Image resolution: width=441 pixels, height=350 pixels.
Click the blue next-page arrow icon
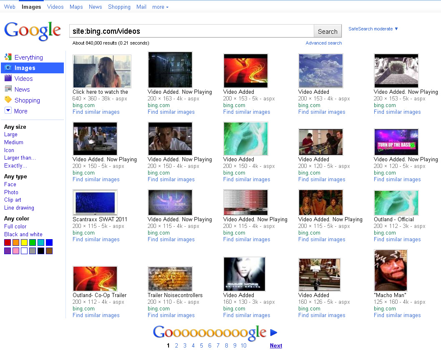274,332
